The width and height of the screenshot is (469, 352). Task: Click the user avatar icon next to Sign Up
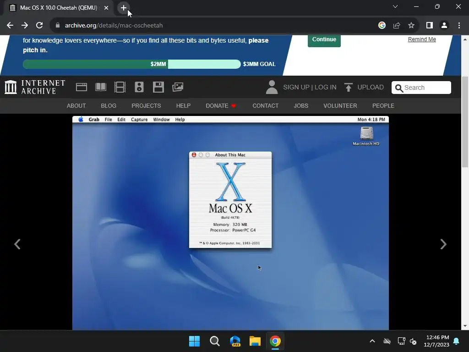point(272,87)
